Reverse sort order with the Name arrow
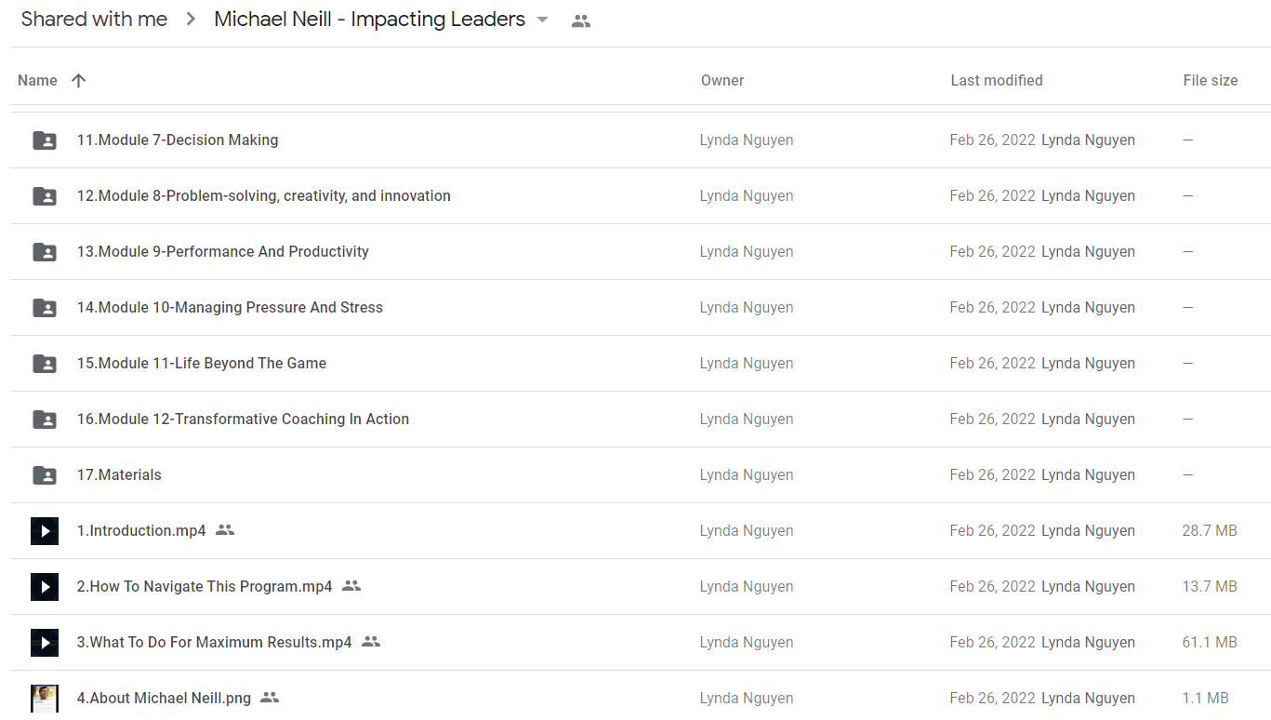1271x720 pixels. point(79,80)
